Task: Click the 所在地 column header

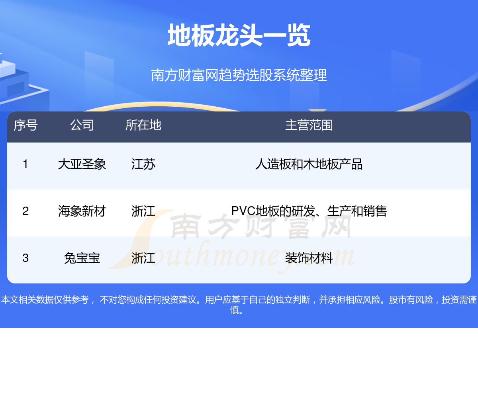Action: [143, 125]
